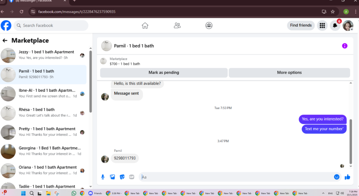Click chat header Parnil · 1 bed 1 bath
Image resolution: width=359 pixels, height=196 pixels.
[134, 46]
